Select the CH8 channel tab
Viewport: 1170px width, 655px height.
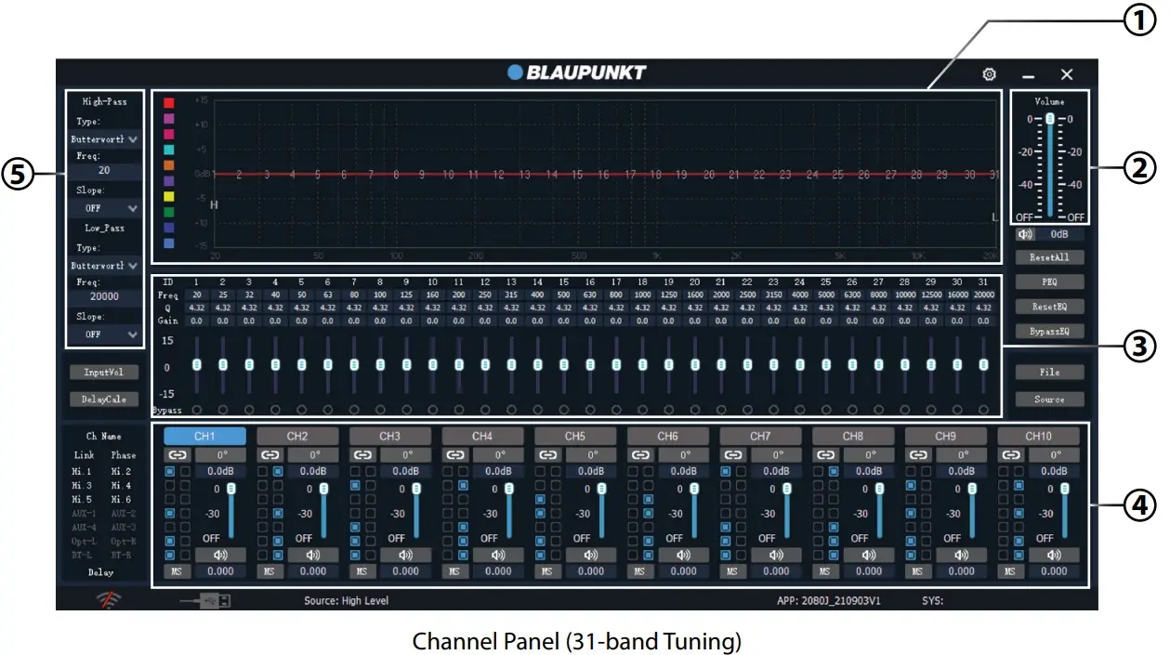coord(853,436)
